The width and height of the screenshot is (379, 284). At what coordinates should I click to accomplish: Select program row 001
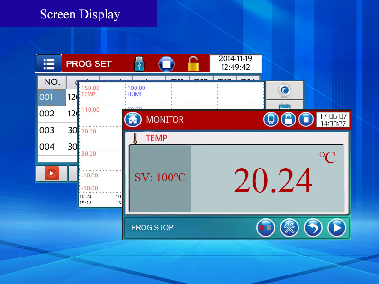tap(52, 98)
